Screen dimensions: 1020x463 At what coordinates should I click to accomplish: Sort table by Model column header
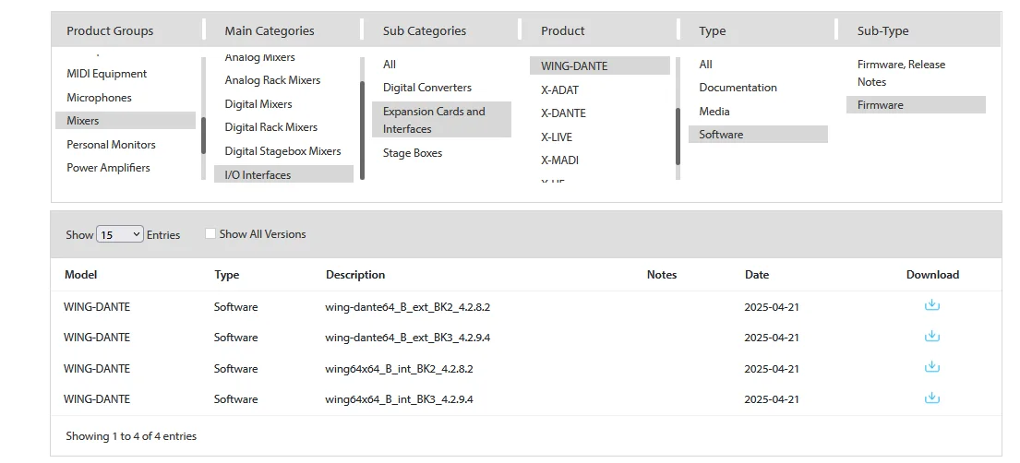80,275
